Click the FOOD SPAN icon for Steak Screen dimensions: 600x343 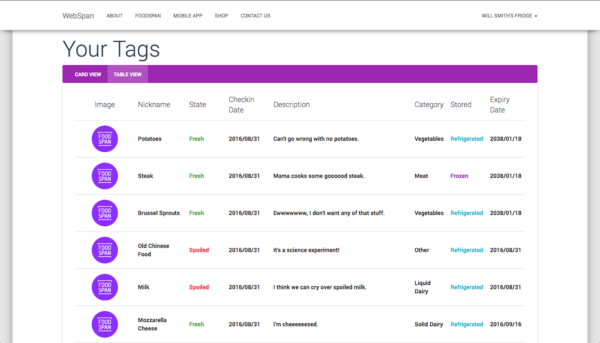(105, 176)
